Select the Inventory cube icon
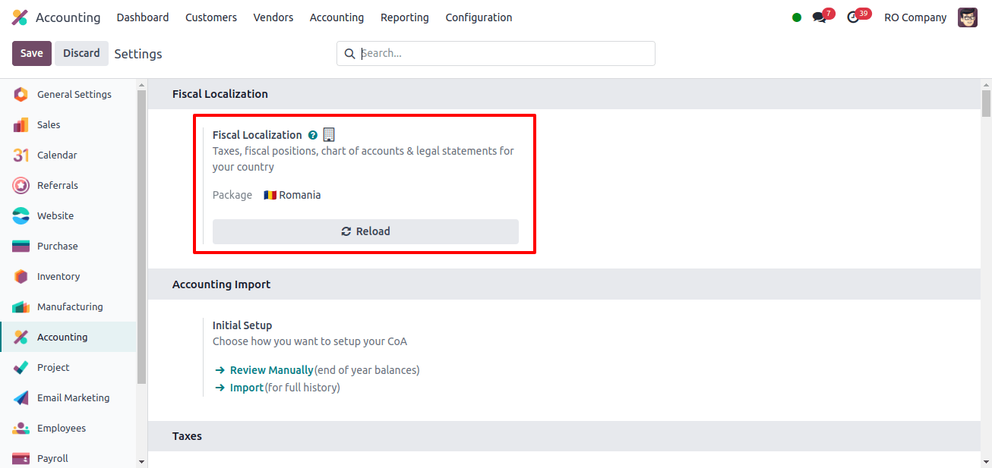 click(x=21, y=276)
